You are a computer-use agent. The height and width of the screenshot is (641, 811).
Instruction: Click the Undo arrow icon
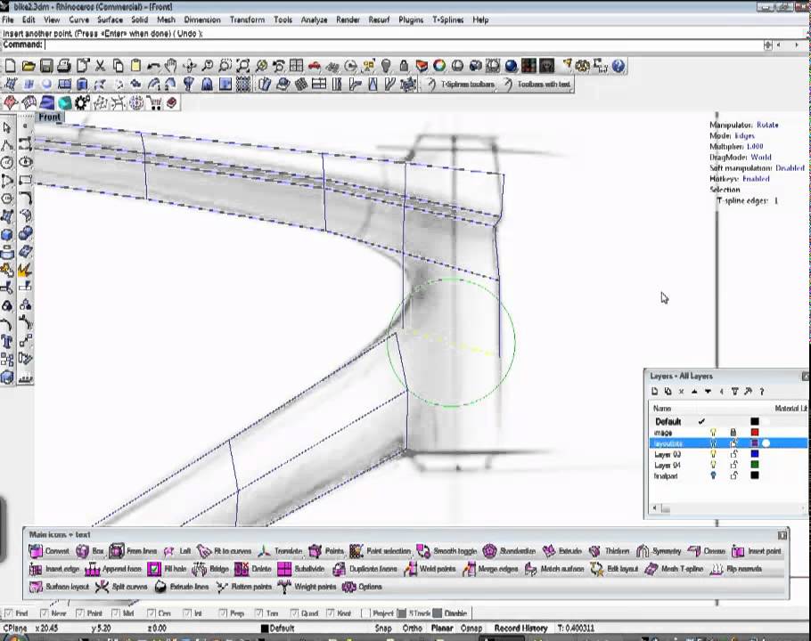(x=153, y=66)
